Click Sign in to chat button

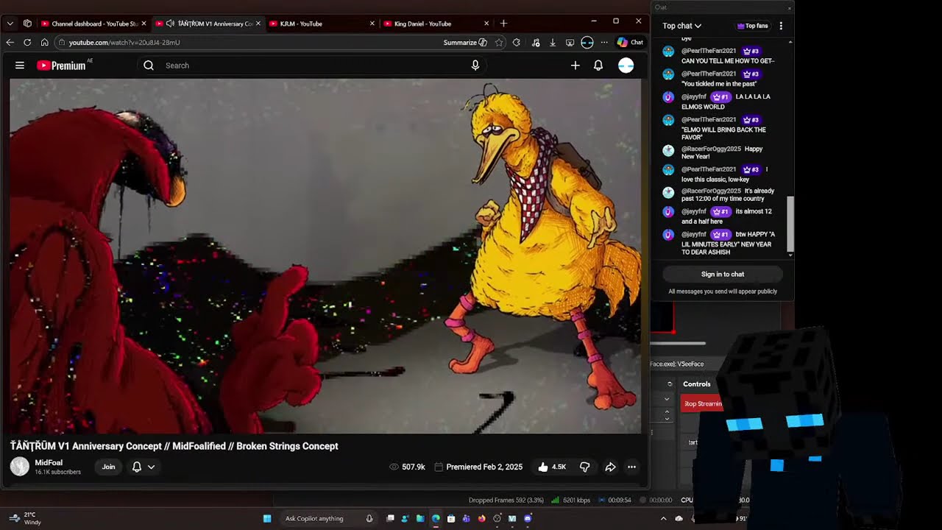[723, 275]
